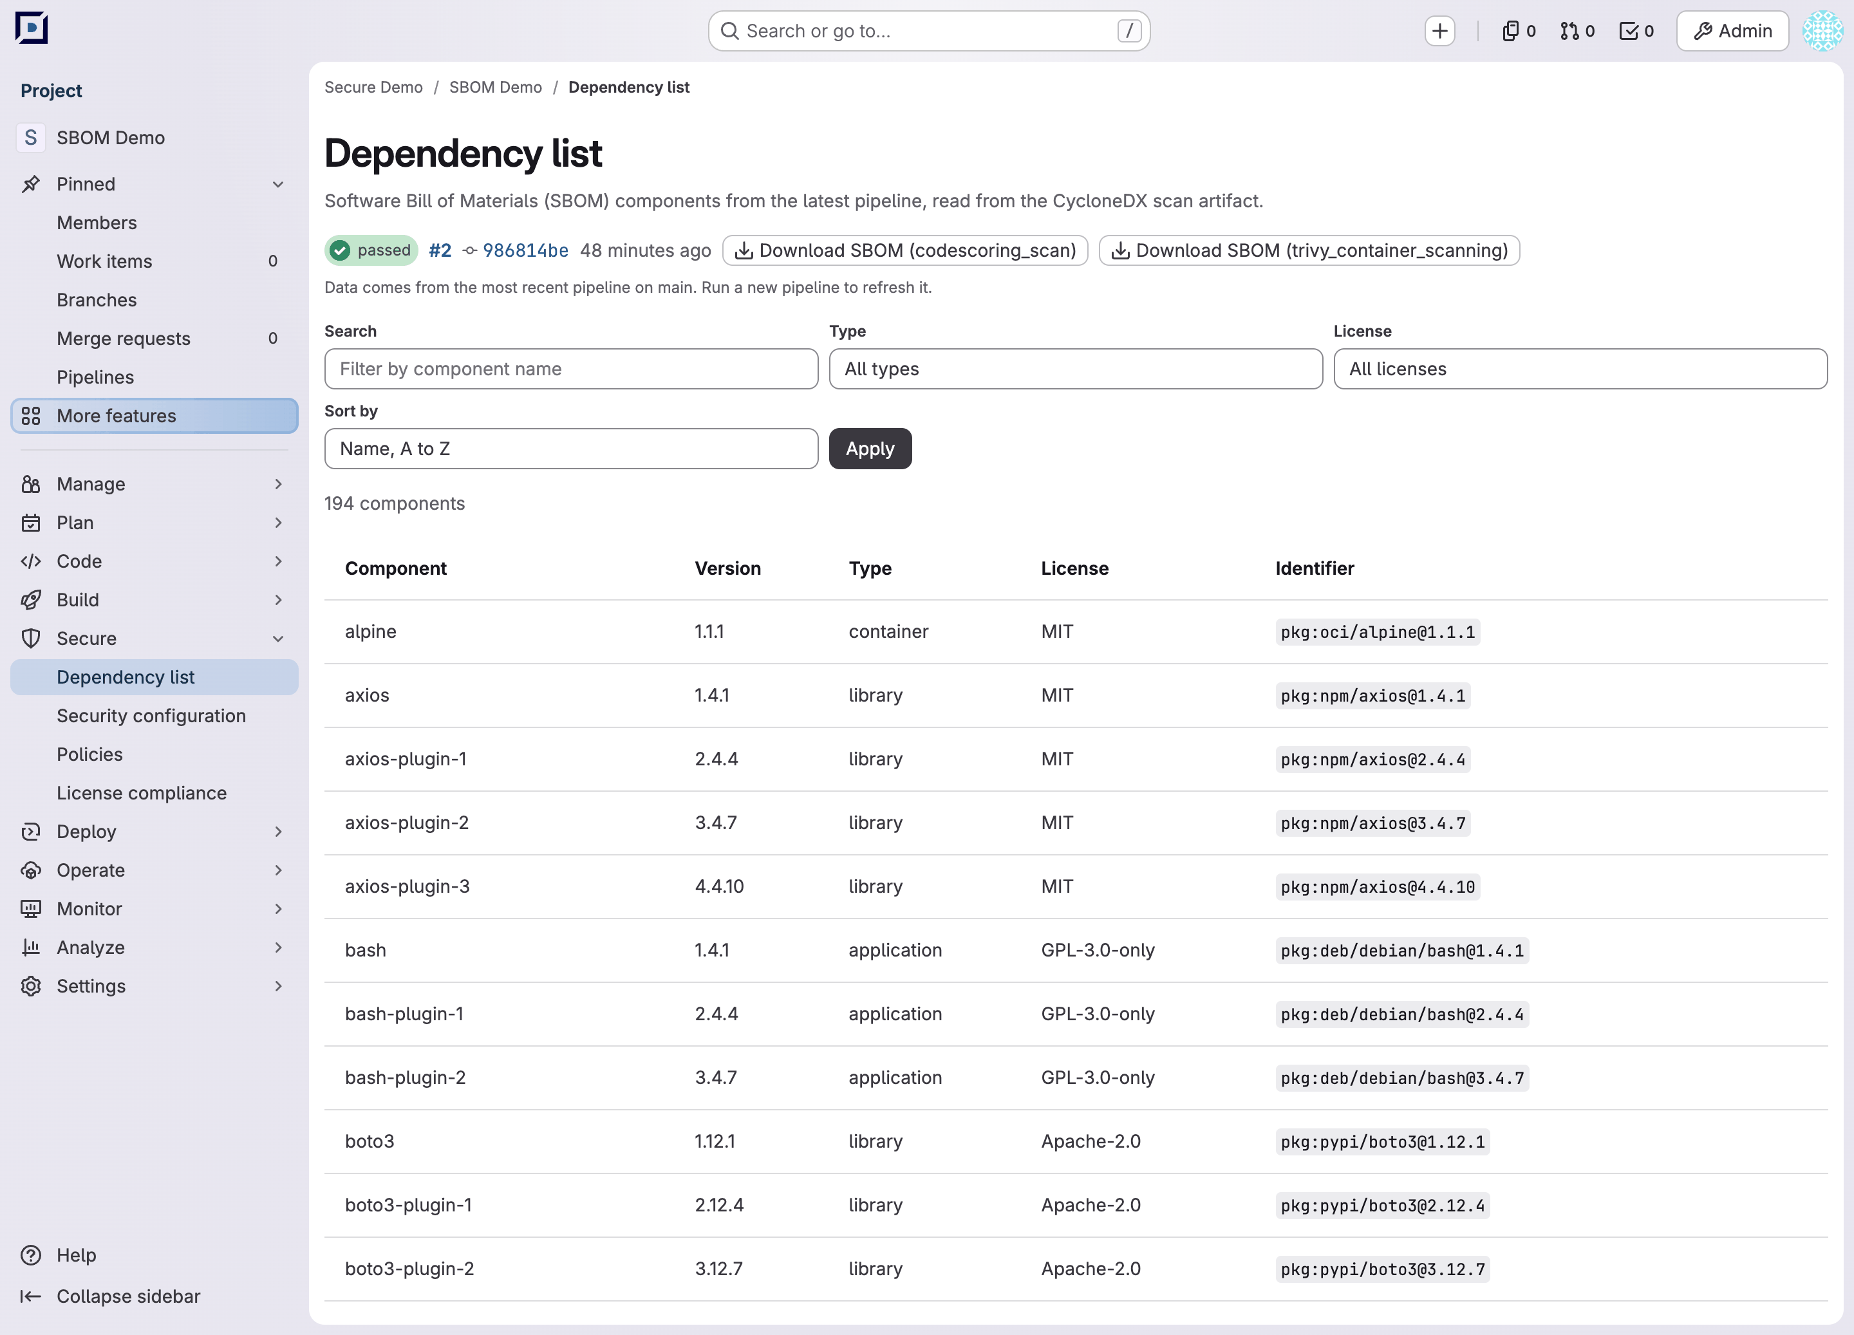The width and height of the screenshot is (1854, 1335).
Task: Expand the Manage section chevron
Action: click(278, 484)
